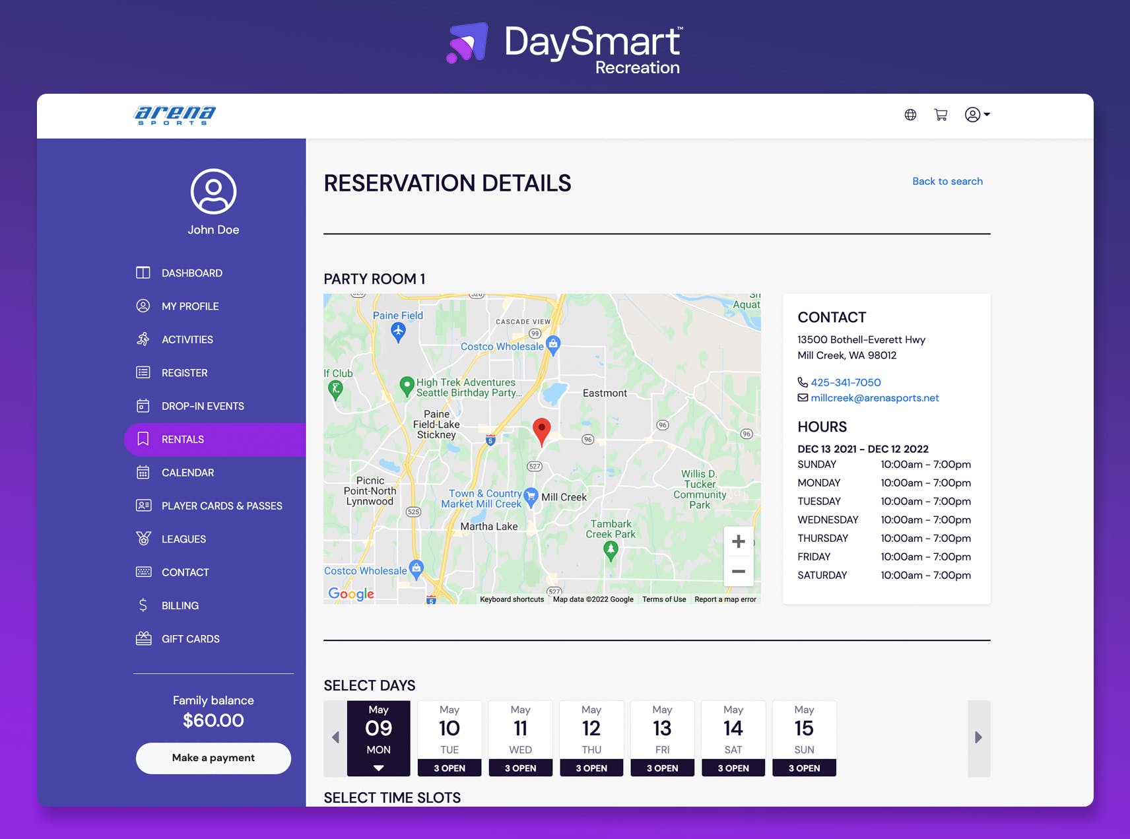Zoom out on the map
The height and width of the screenshot is (839, 1130).
pyautogui.click(x=739, y=571)
